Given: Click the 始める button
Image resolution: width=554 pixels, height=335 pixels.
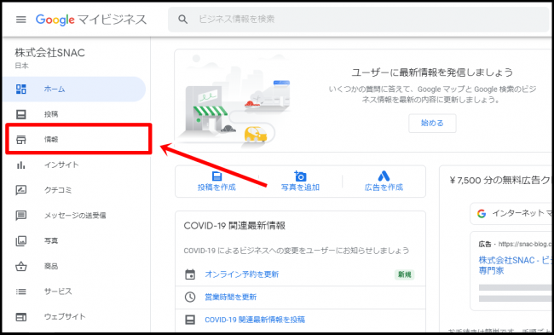Looking at the screenshot, I should [432, 124].
